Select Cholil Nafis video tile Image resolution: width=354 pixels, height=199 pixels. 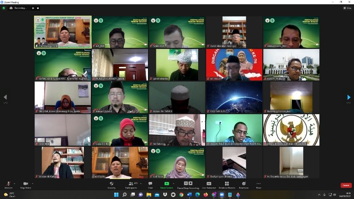click(120, 163)
